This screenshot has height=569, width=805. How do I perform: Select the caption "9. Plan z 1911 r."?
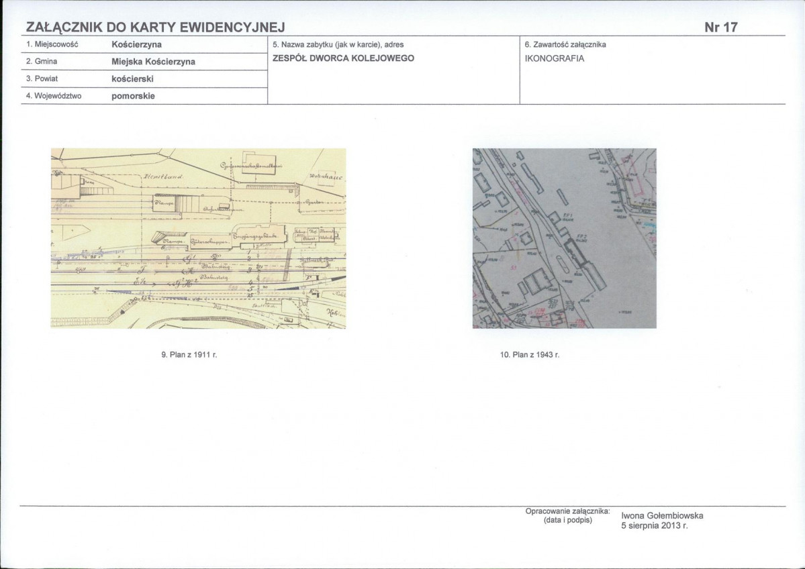(189, 354)
